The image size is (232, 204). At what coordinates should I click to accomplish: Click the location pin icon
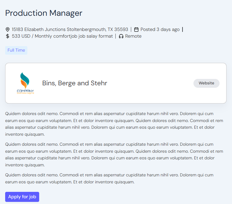8,29
